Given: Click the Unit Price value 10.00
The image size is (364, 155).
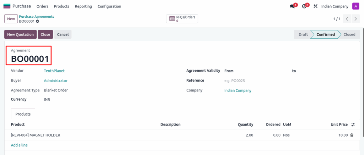Looking at the screenshot, I should (343, 135).
